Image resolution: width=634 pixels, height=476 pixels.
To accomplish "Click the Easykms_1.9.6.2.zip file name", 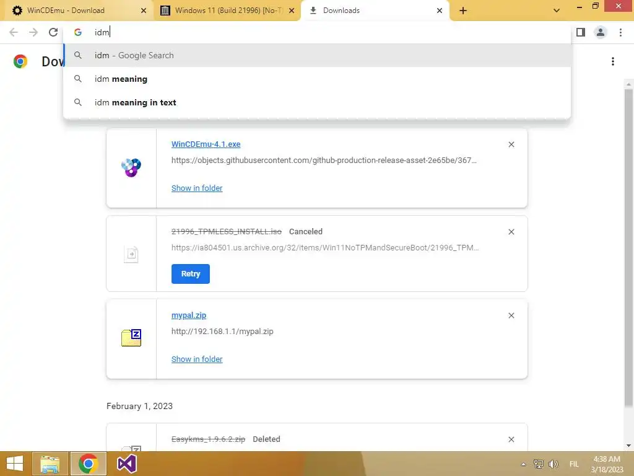I will 208,439.
